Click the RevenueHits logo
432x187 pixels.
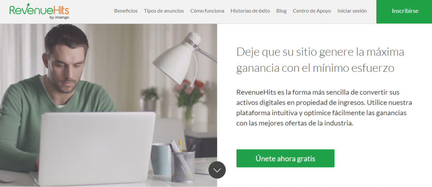tap(39, 12)
